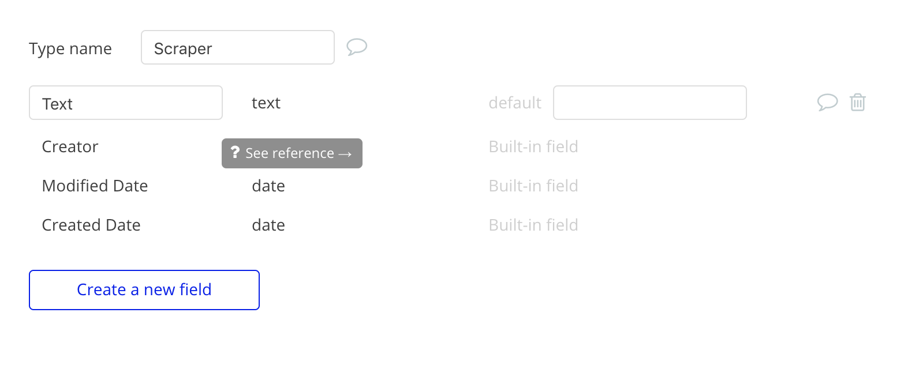This screenshot has width=904, height=369.
Task: Click the Text field name input box
Action: pyautogui.click(x=126, y=103)
